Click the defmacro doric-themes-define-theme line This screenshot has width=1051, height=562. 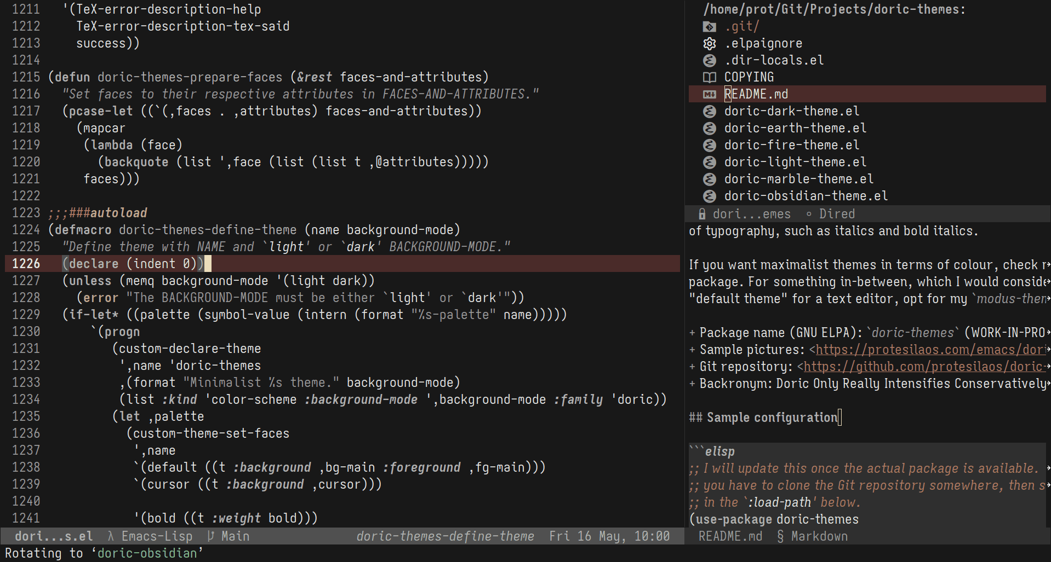click(x=254, y=230)
